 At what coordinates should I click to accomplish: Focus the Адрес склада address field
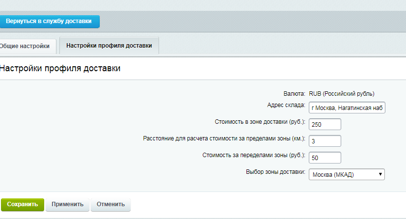[x=347, y=108]
